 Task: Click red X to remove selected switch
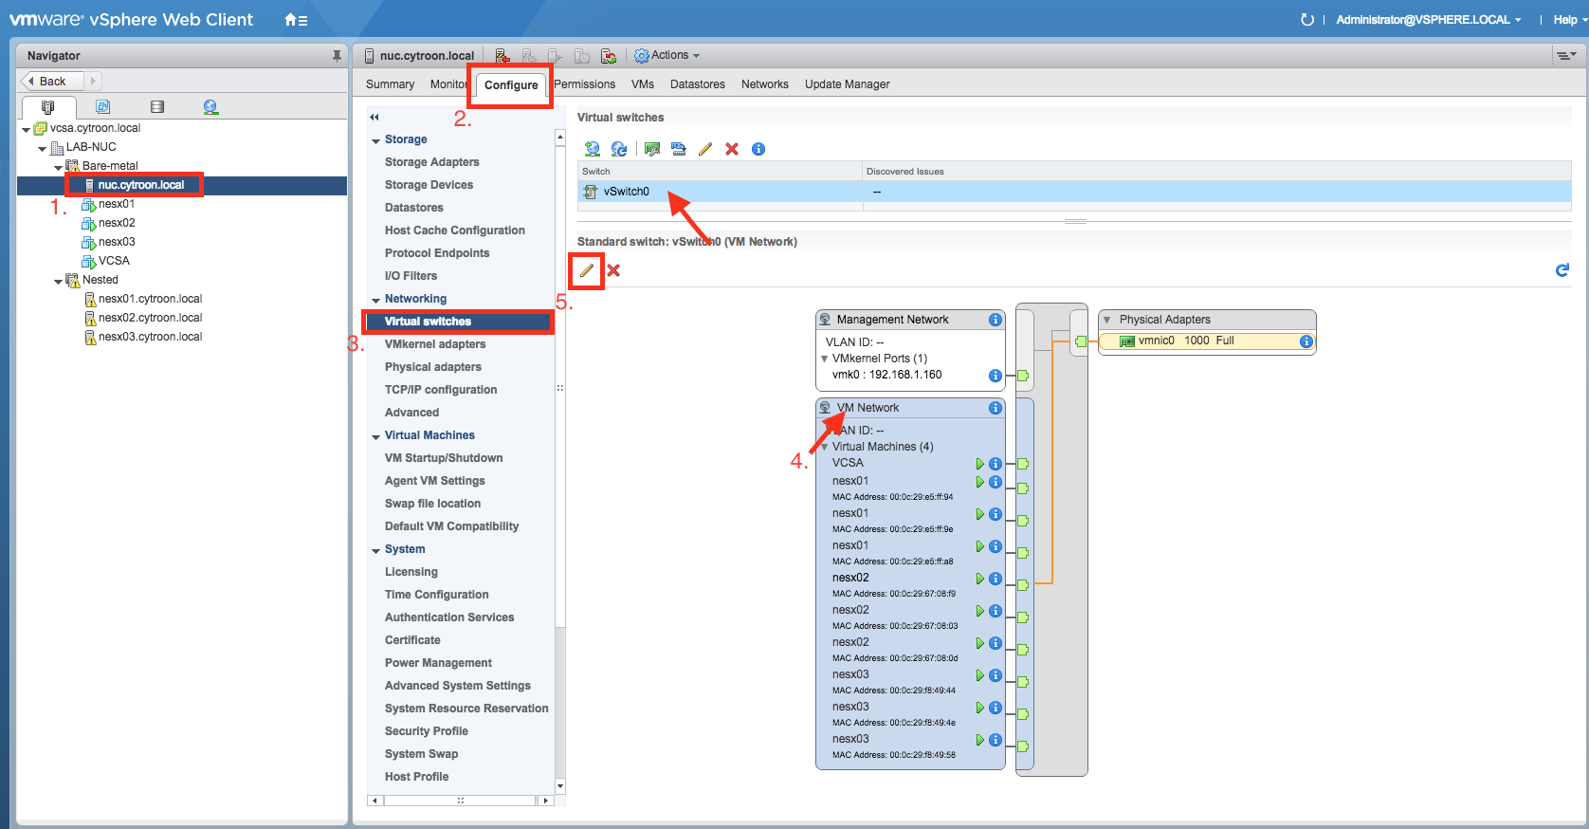click(x=732, y=149)
